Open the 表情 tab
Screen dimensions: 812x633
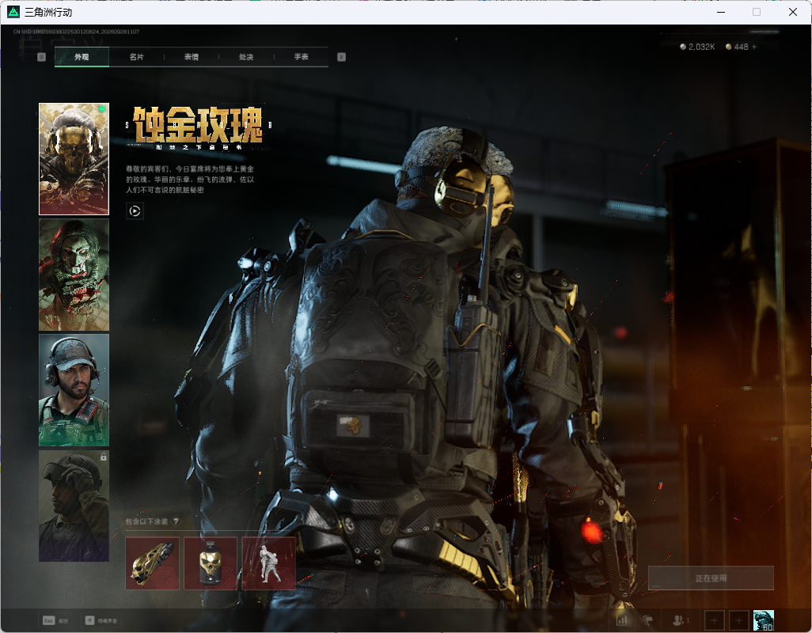coord(192,57)
